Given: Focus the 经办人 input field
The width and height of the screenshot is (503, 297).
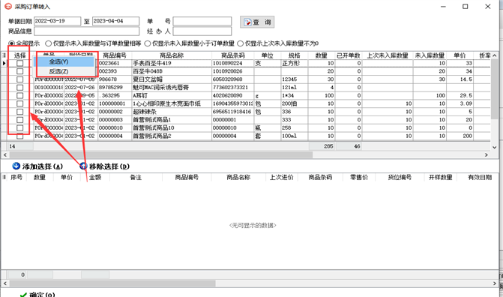Looking at the screenshot, I should 202,31.
